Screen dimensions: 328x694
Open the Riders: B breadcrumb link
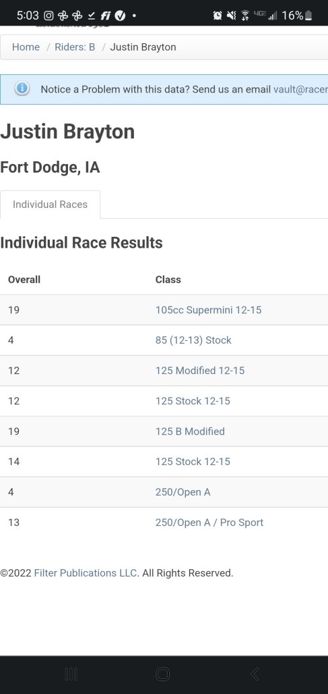click(75, 47)
